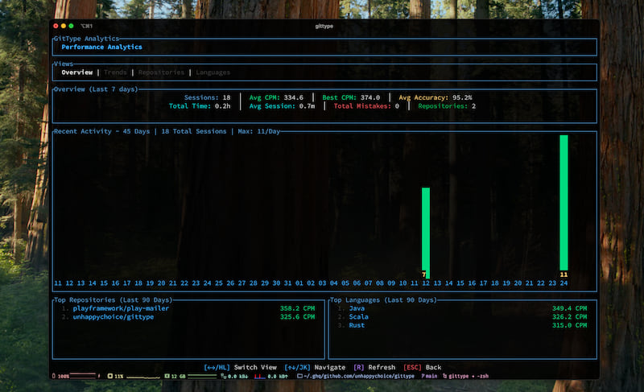
Task: Select the Overview view tab
Action: (77, 72)
